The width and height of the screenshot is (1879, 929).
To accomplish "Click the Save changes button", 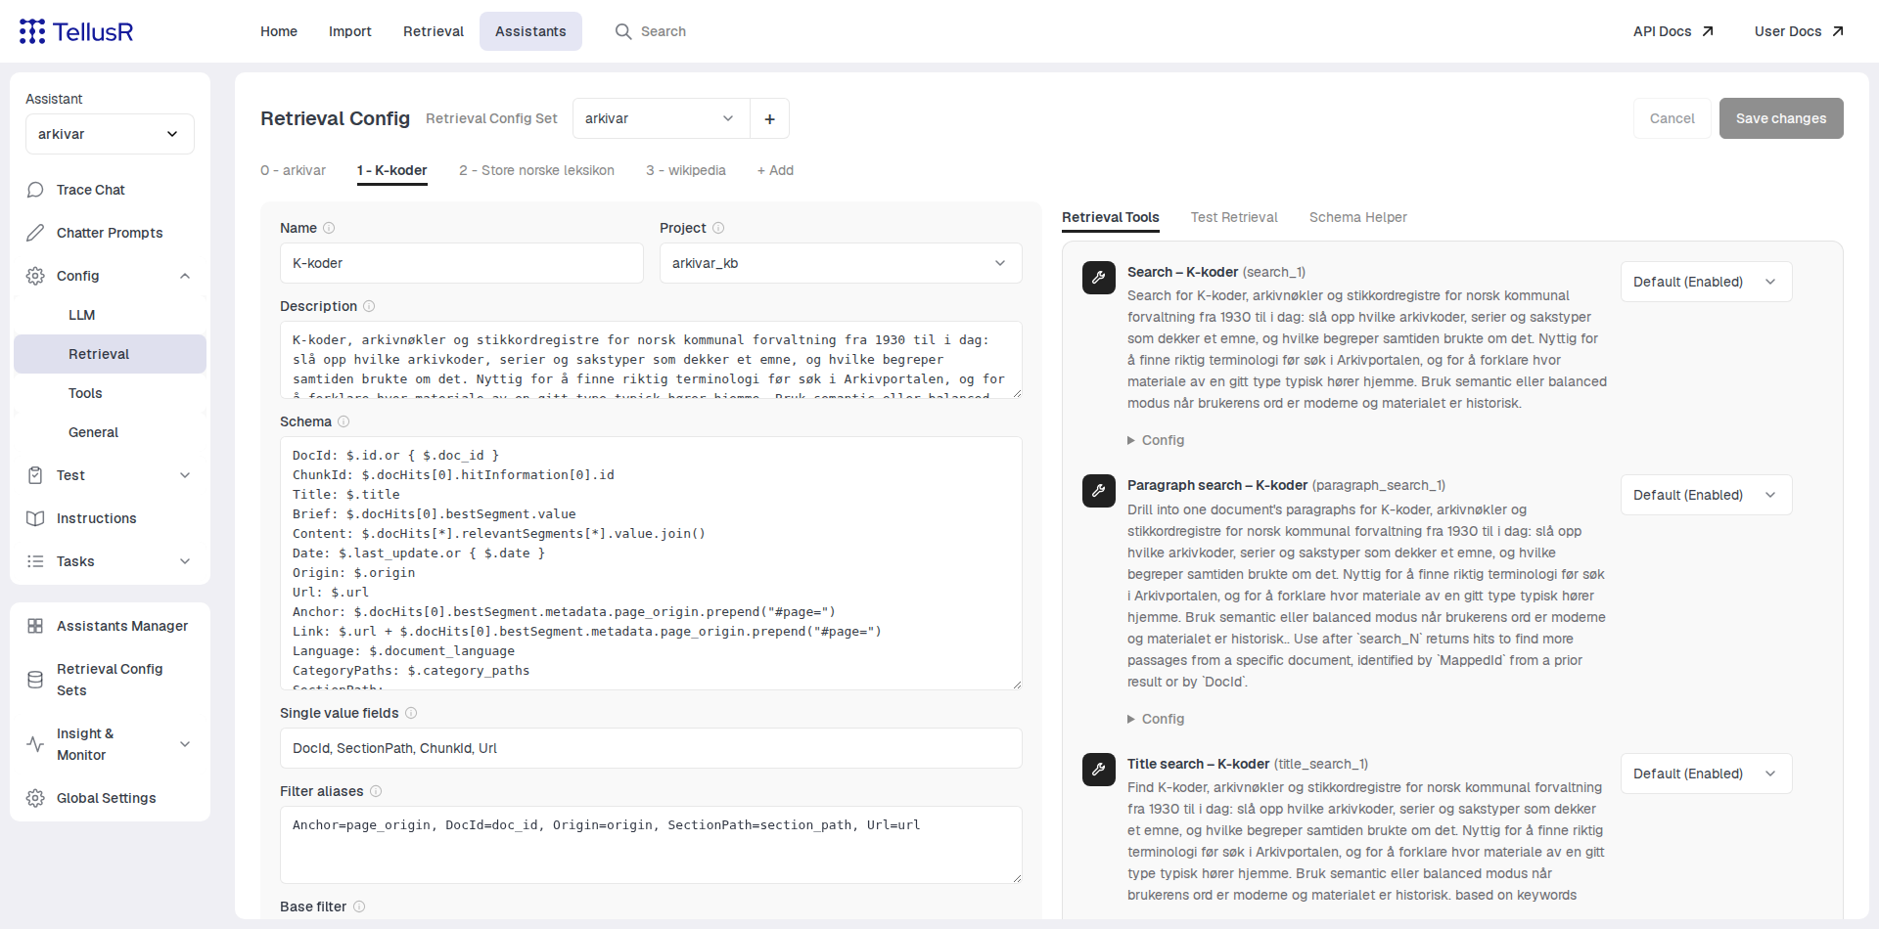I will [x=1781, y=118].
